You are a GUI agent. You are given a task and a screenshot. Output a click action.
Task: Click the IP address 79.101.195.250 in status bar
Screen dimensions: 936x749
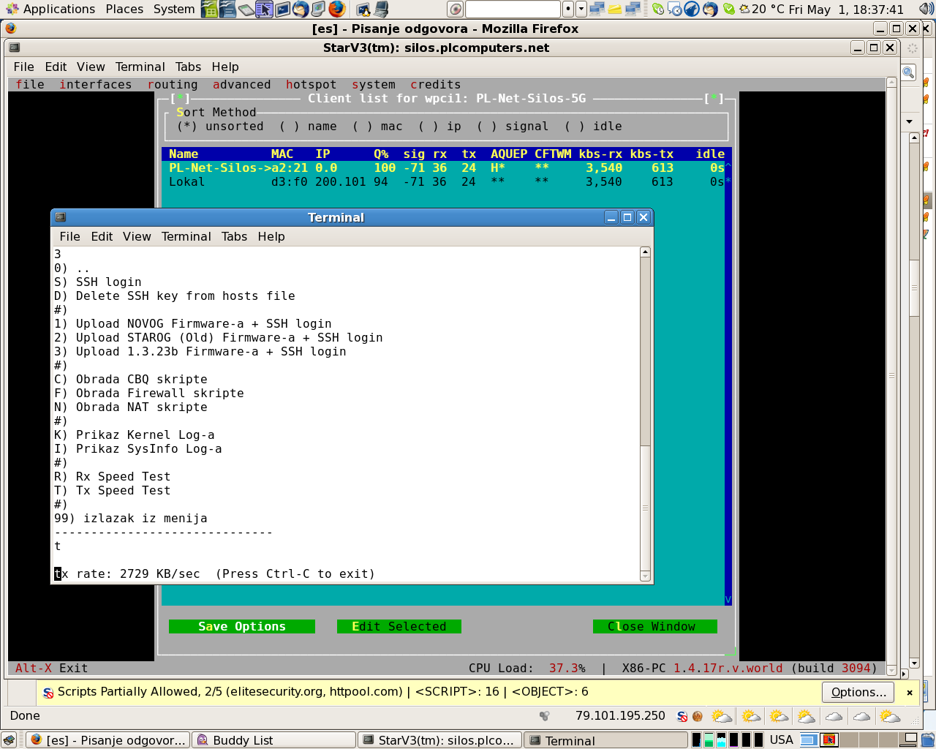tap(620, 716)
